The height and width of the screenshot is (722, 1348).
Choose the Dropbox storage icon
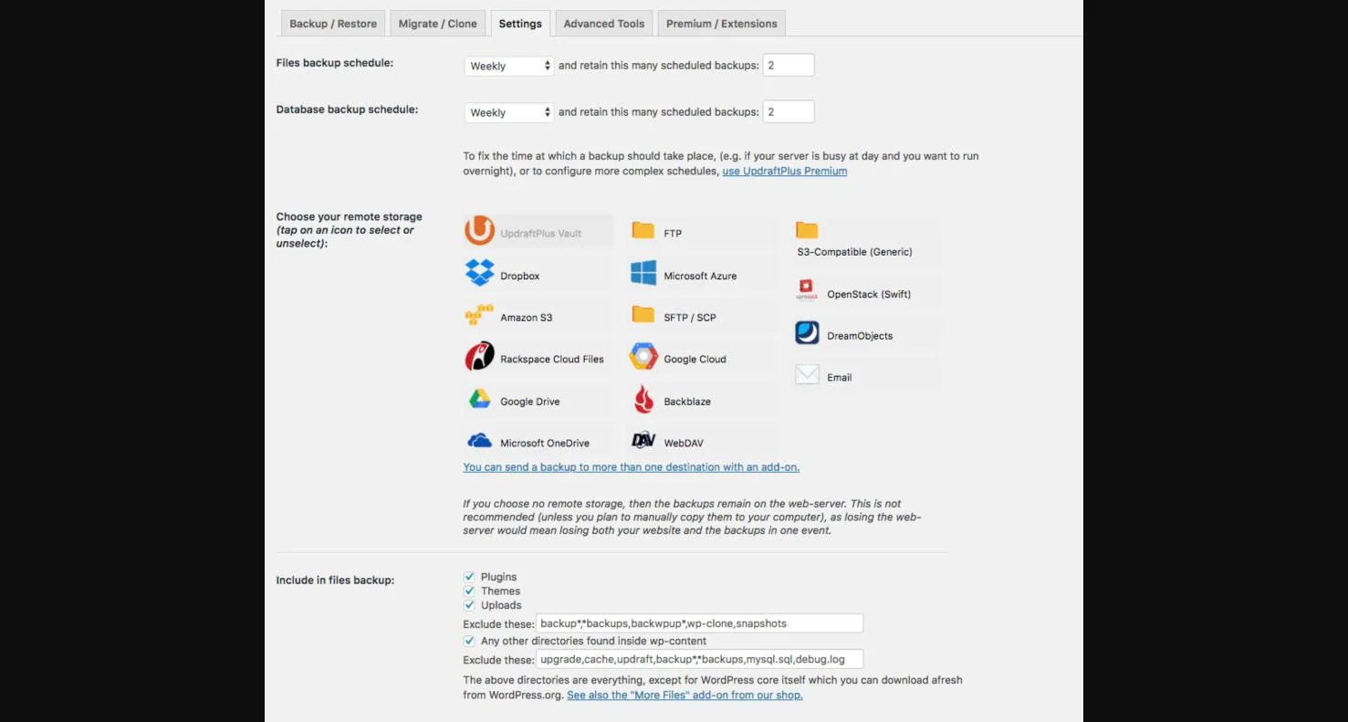click(479, 273)
